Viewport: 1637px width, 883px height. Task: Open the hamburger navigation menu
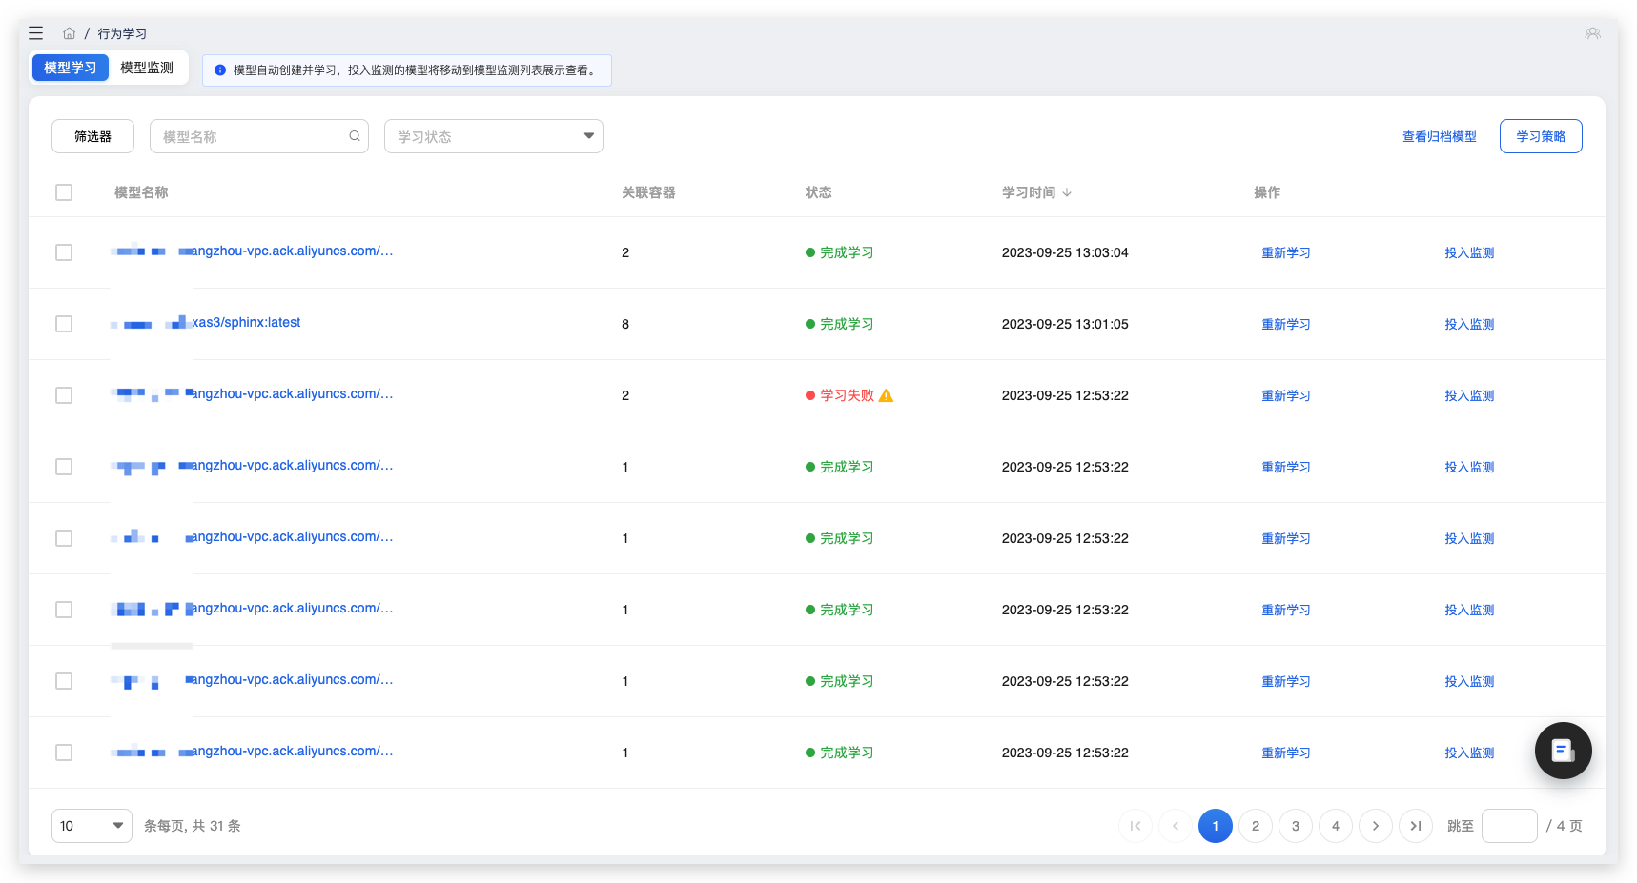(36, 33)
